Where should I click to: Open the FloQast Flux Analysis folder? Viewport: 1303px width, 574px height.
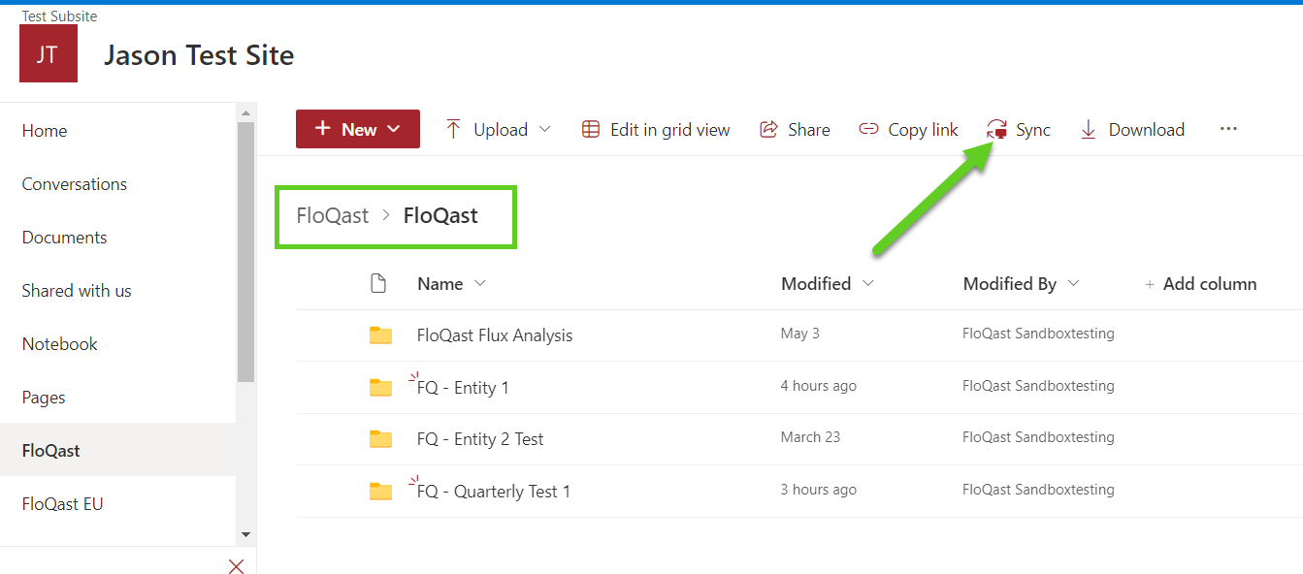click(x=495, y=335)
